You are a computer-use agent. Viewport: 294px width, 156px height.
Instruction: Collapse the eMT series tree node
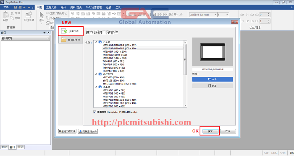[x=96, y=74]
